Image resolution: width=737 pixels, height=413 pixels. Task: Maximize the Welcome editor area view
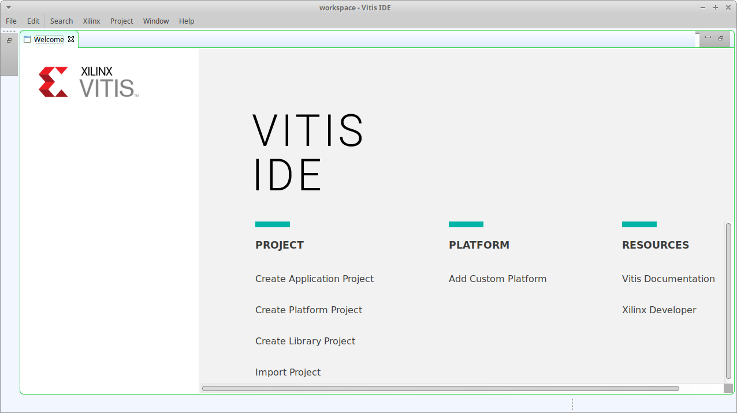(721, 38)
